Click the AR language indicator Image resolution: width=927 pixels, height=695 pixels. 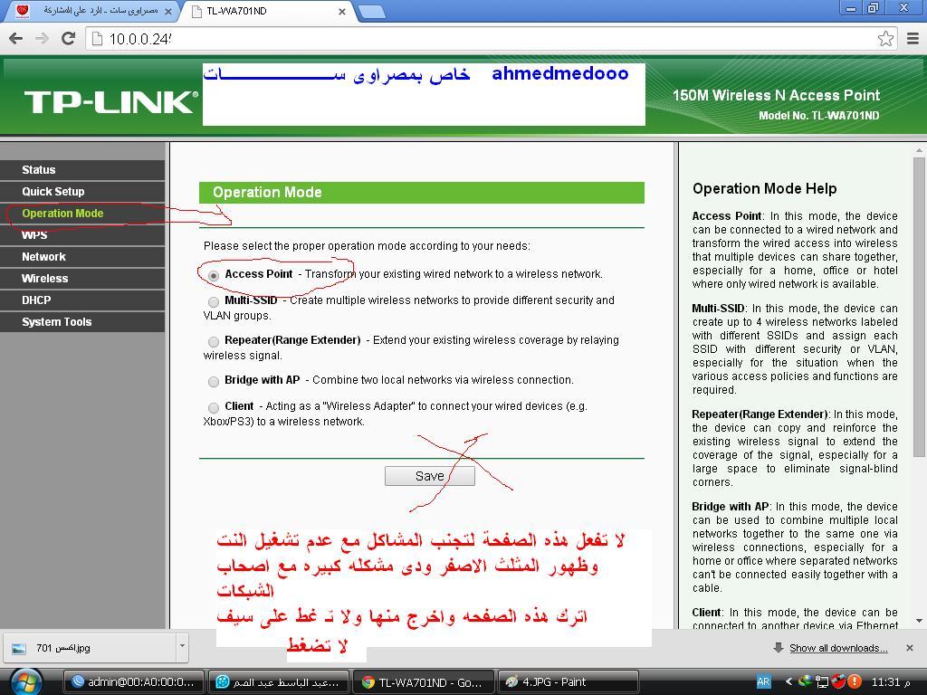click(x=763, y=682)
